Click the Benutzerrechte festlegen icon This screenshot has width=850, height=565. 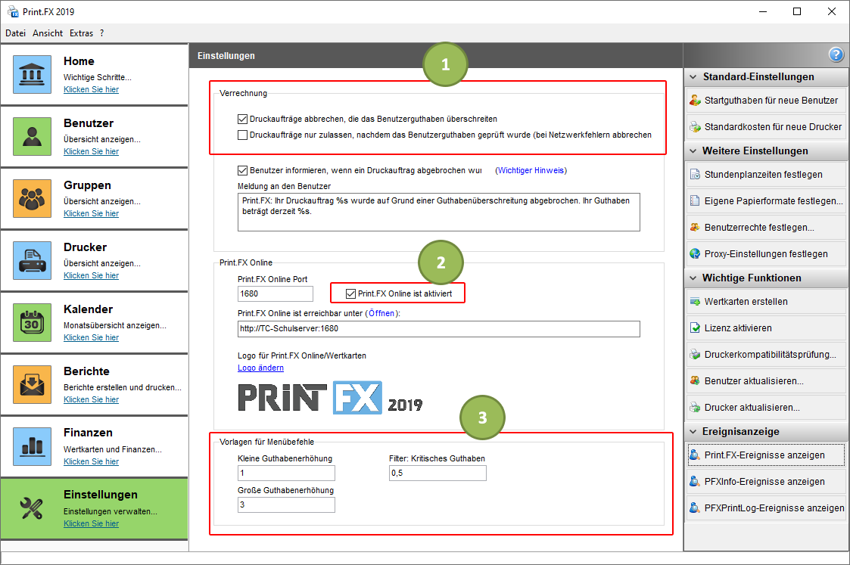coord(695,228)
